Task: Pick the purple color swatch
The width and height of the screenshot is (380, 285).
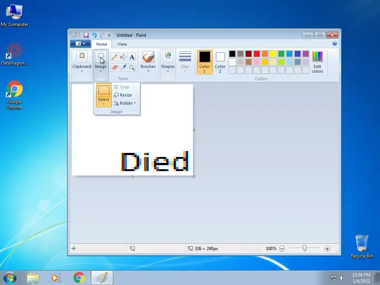Action: (306, 53)
